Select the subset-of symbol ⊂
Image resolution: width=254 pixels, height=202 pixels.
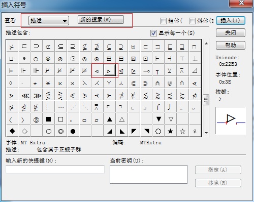click(24, 46)
